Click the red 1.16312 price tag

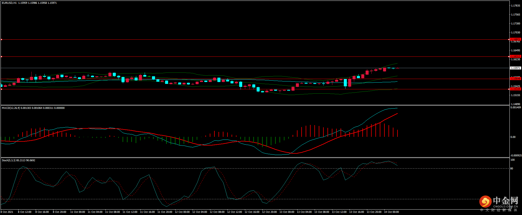(x=515, y=56)
